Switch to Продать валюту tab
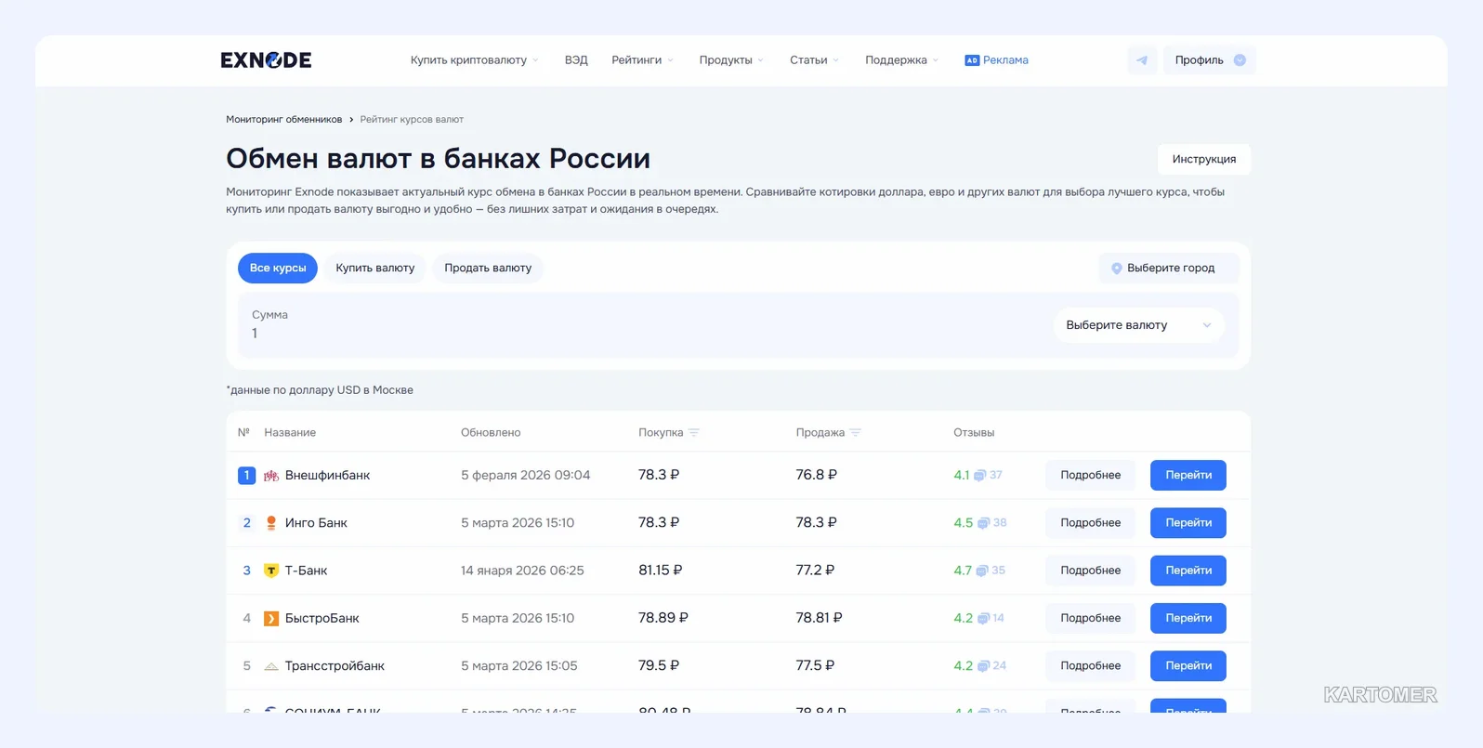The height and width of the screenshot is (748, 1483). [x=488, y=268]
